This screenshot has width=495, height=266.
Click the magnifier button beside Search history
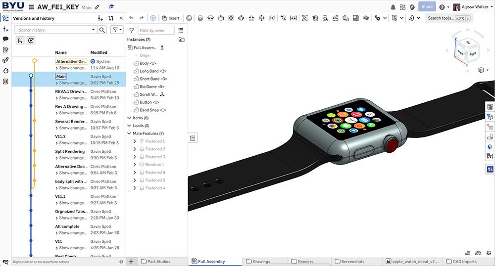pyautogui.click(x=102, y=30)
